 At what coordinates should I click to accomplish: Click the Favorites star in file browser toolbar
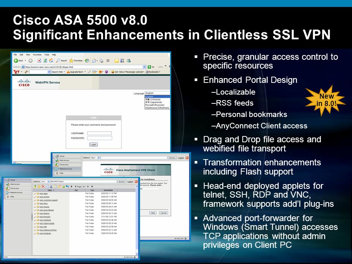click(x=39, y=187)
